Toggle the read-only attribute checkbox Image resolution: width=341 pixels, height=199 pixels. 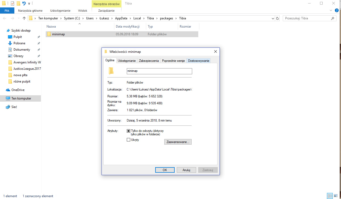click(x=129, y=131)
